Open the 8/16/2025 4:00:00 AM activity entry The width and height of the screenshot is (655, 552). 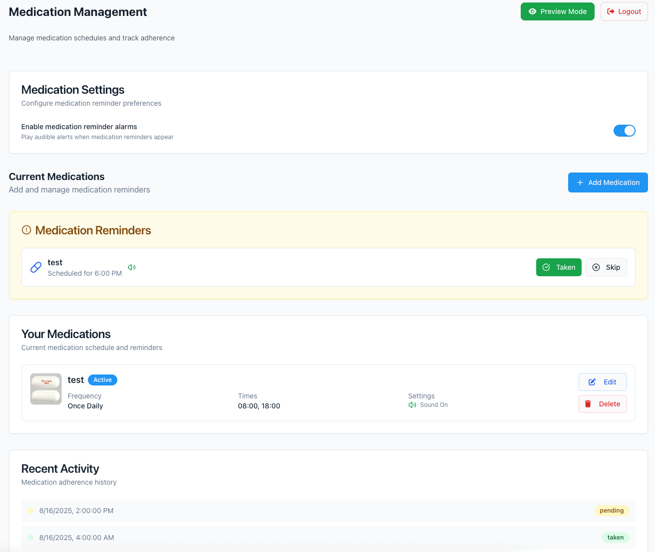(76, 538)
